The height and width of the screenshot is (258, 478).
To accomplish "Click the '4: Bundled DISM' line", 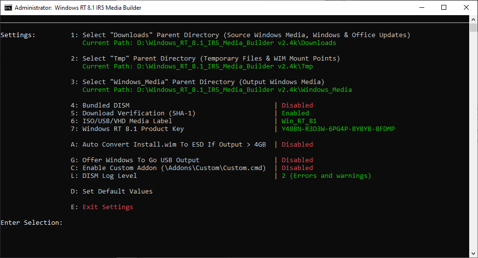I will (x=100, y=106).
